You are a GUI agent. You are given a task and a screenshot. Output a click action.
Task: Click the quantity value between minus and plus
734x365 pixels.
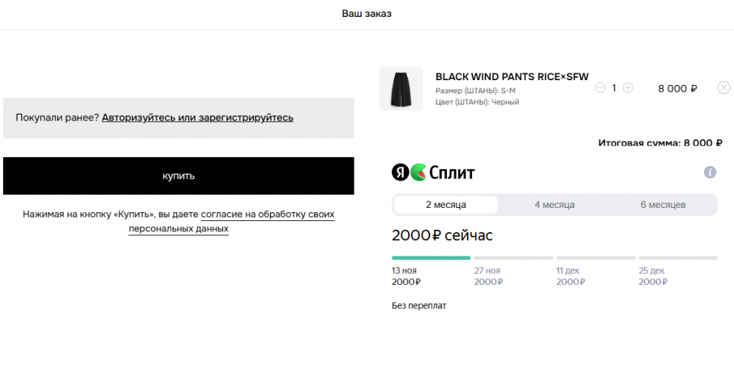[614, 88]
